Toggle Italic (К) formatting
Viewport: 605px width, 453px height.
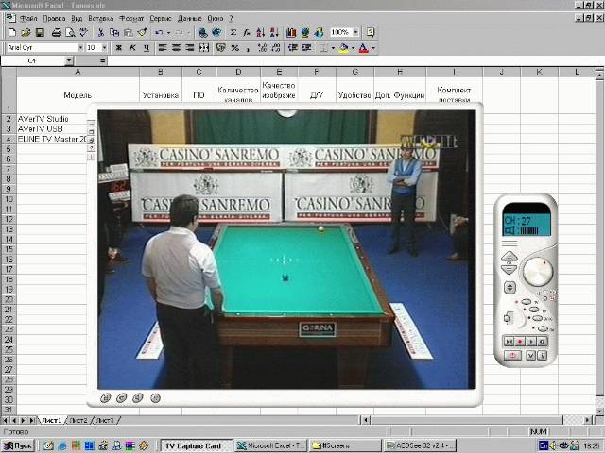[132, 48]
